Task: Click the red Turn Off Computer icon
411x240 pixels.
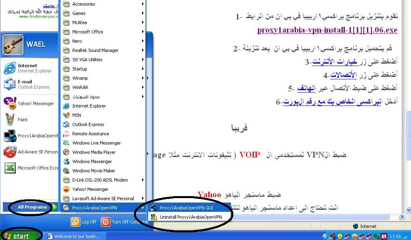Action: click(106, 222)
